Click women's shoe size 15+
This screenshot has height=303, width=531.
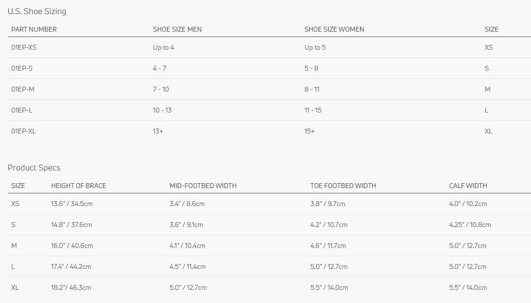[309, 131]
